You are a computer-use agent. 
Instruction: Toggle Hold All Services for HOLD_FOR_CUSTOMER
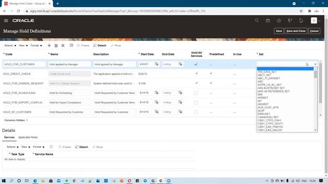click(x=196, y=64)
